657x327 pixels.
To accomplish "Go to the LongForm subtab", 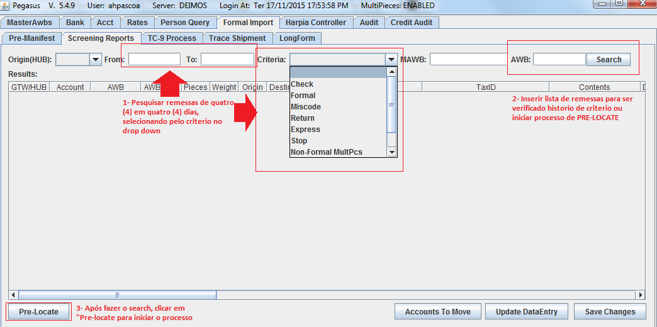I will [297, 38].
